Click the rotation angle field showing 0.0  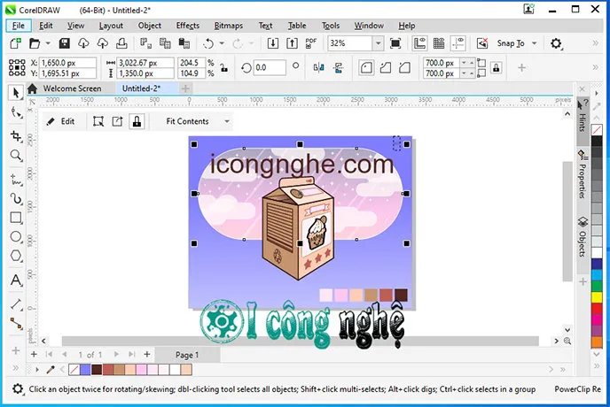click(270, 67)
